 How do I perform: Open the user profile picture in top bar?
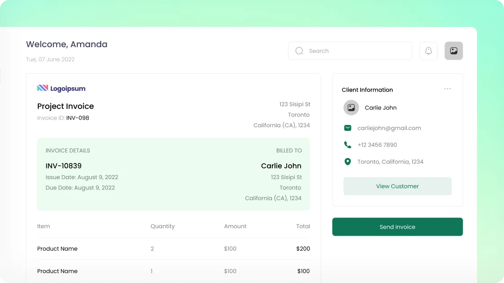tap(454, 51)
